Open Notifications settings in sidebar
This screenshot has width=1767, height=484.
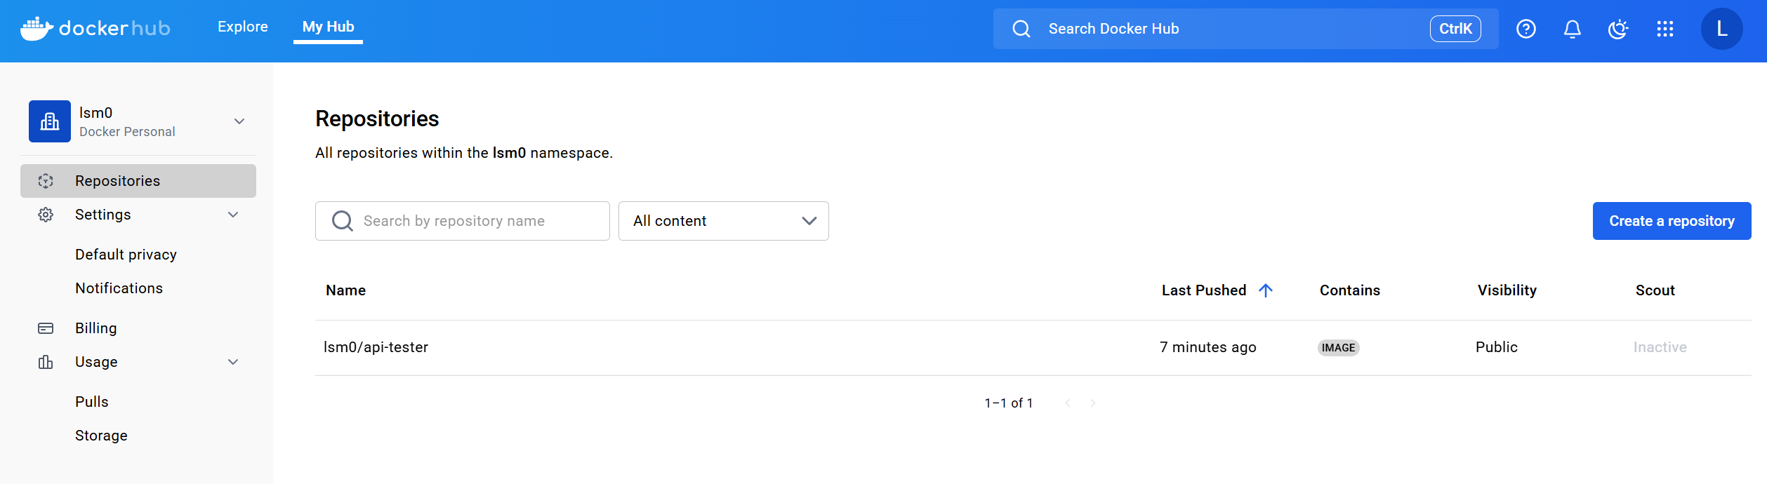click(119, 288)
